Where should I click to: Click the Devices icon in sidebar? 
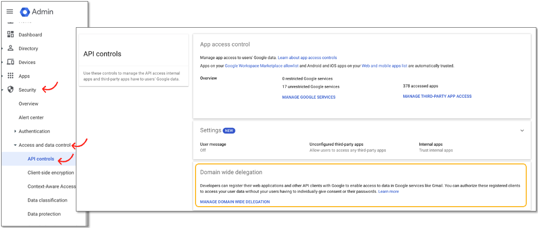pyautogui.click(x=11, y=62)
